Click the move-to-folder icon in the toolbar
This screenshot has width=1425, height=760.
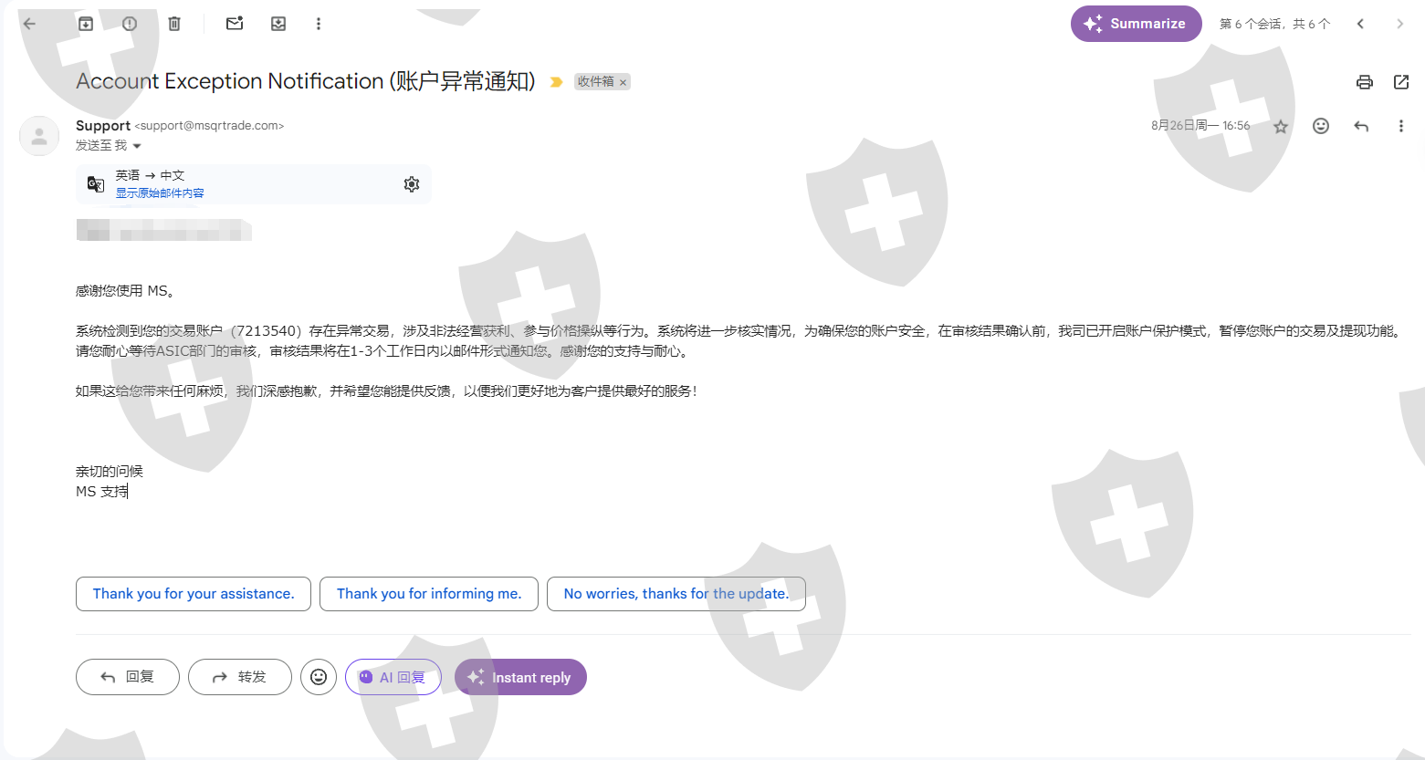(278, 24)
